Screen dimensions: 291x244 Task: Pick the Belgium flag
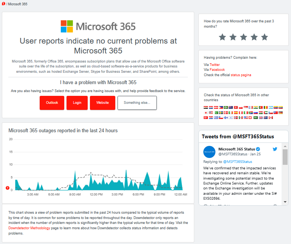click(266, 107)
